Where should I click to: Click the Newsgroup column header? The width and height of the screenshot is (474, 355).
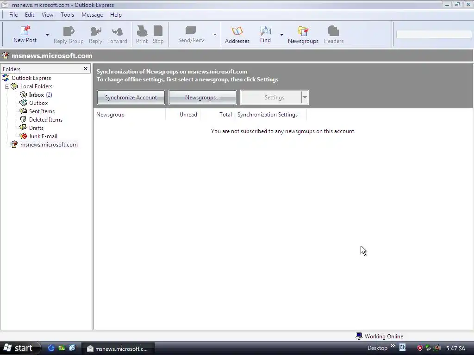130,115
